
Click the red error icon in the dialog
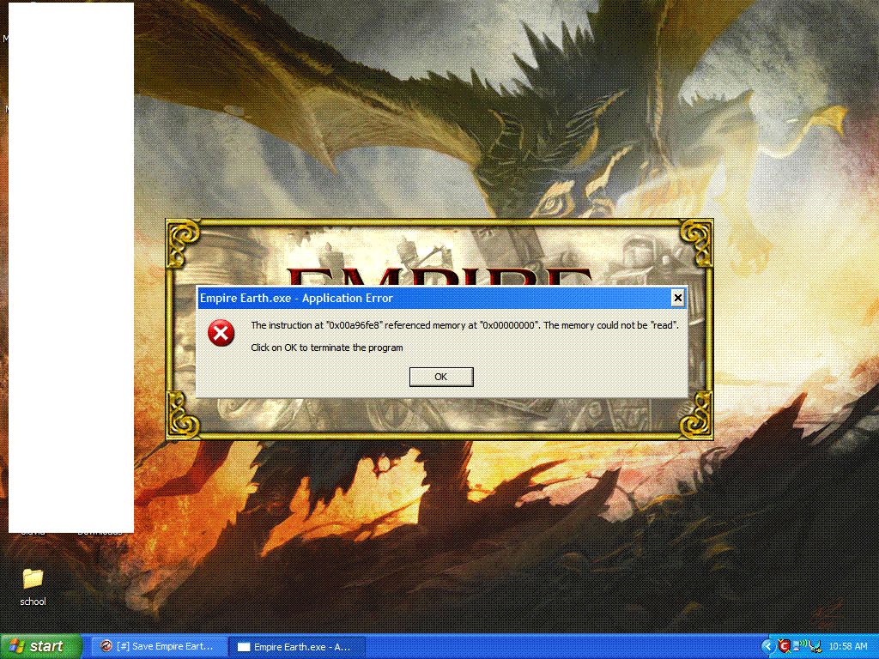[x=221, y=333]
